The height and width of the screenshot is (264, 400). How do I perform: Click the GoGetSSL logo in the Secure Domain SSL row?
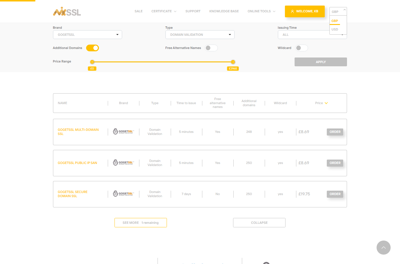tap(123, 194)
